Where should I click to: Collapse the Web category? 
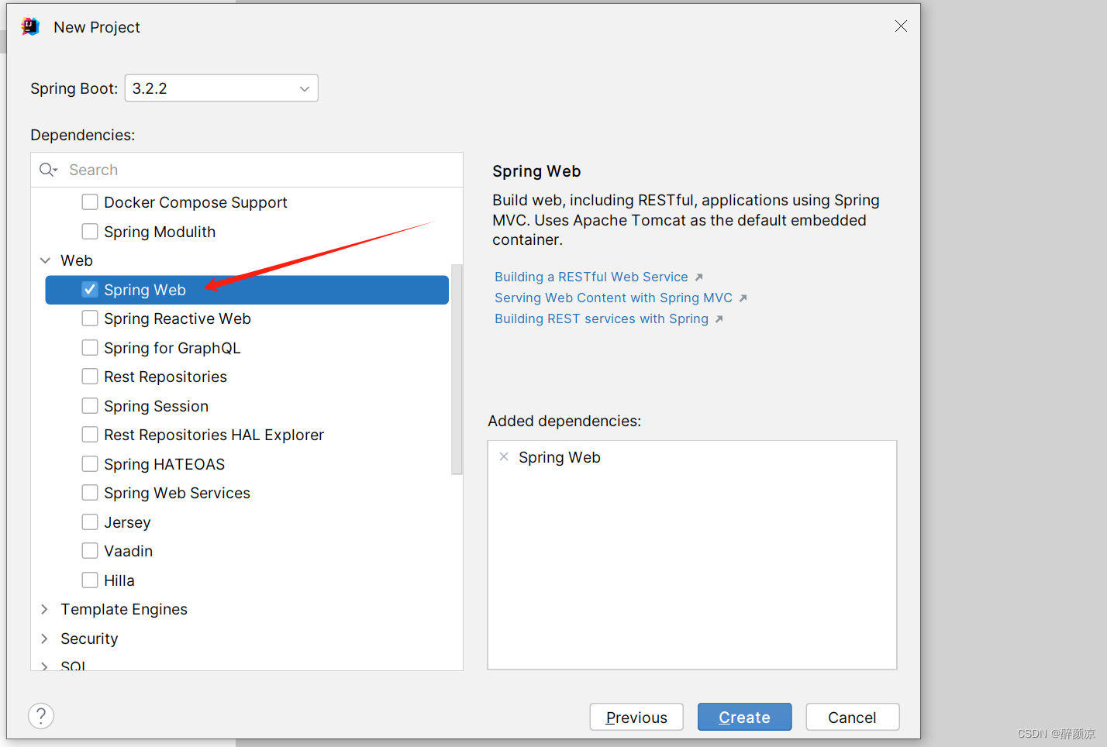point(45,260)
